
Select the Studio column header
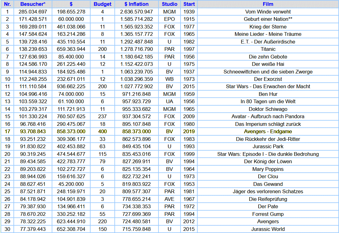point(169,4)
